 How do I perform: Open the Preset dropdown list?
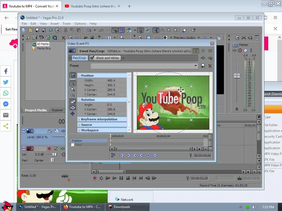tap(196, 66)
